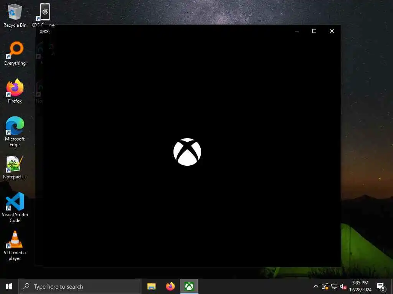The image size is (393, 294).
Task: Open the Windows Start menu
Action: coord(9,286)
